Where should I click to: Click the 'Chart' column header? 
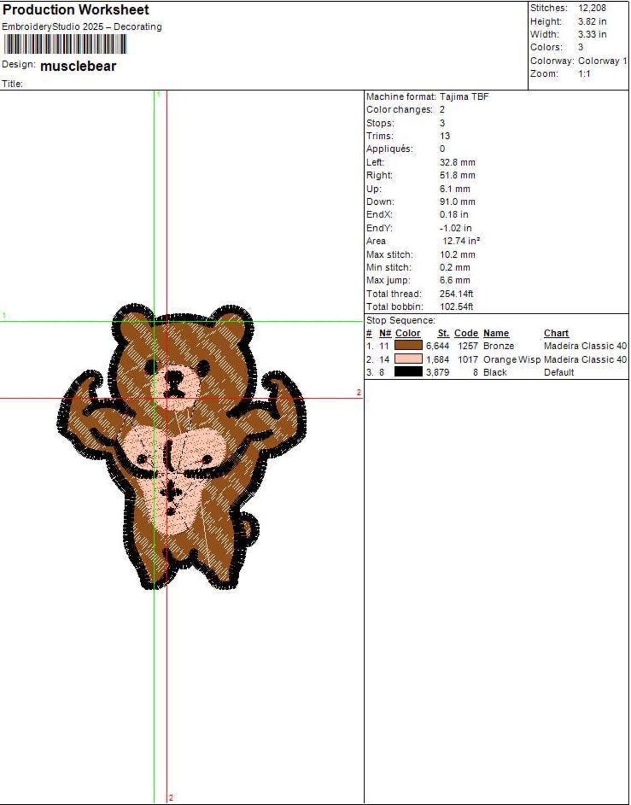point(556,333)
